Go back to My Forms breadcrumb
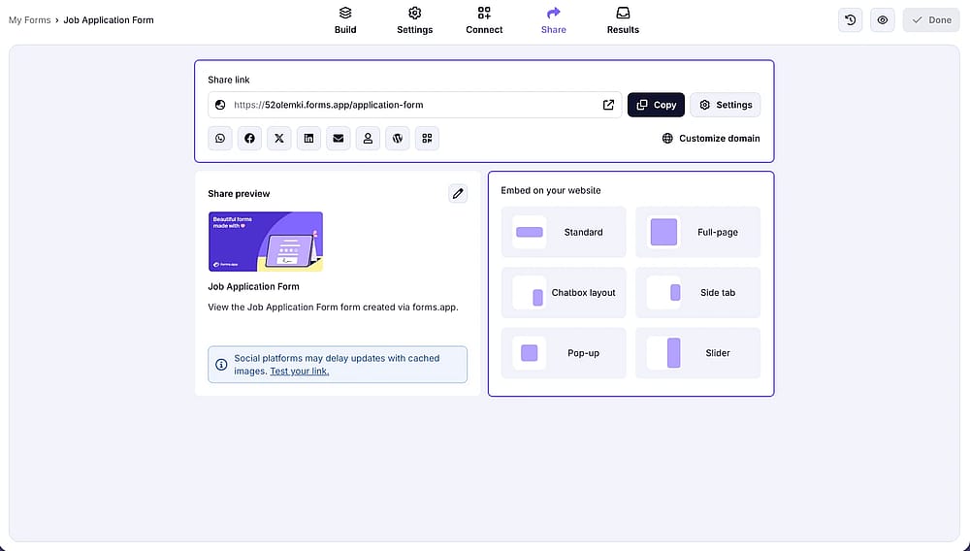This screenshot has width=970, height=551. pos(30,19)
